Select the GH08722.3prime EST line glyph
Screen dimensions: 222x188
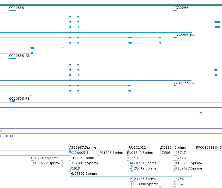pos(48,166)
